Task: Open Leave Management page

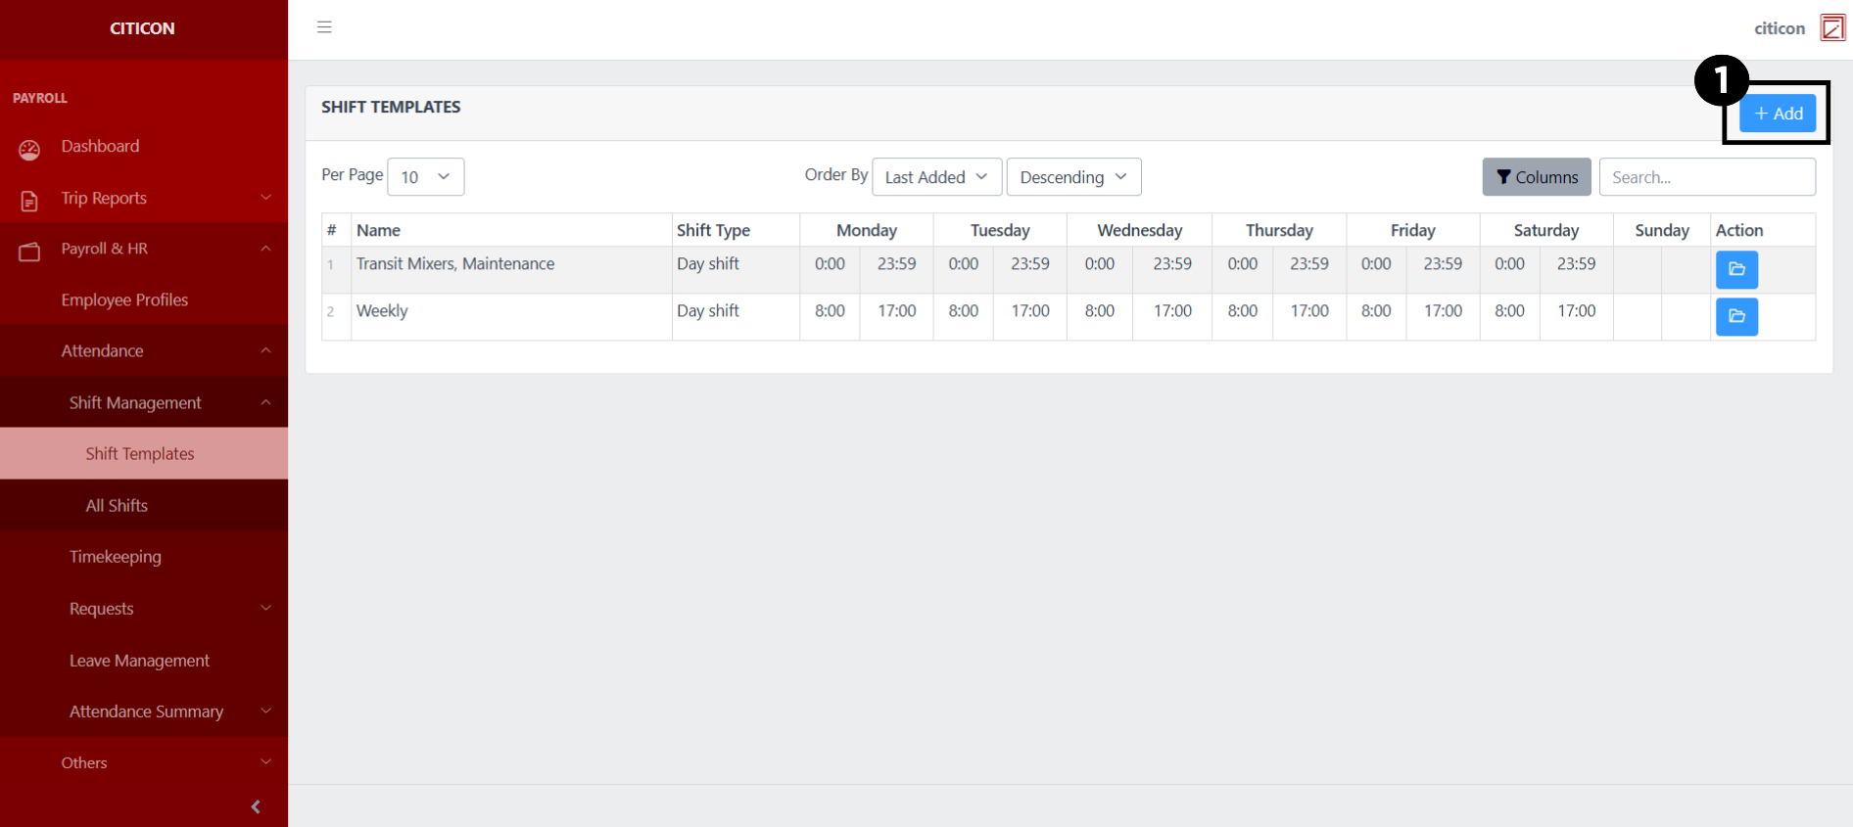Action: pos(139,661)
